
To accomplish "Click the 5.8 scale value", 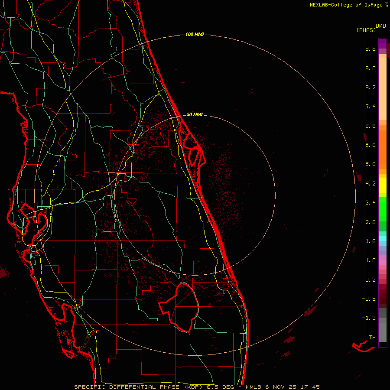I will click(x=370, y=145).
